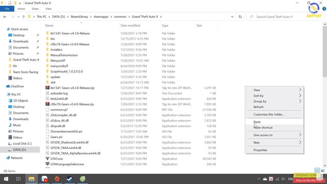Open File Explorer in the taskbar
Viewport: 327px width, 184px height.
(31, 179)
